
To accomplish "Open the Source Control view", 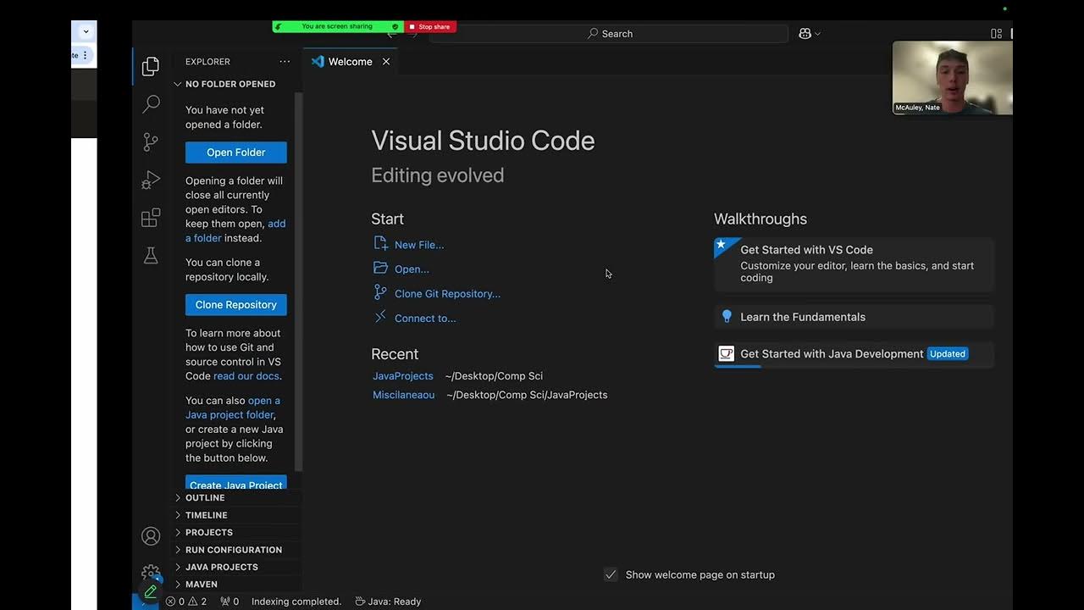I will click(x=151, y=141).
